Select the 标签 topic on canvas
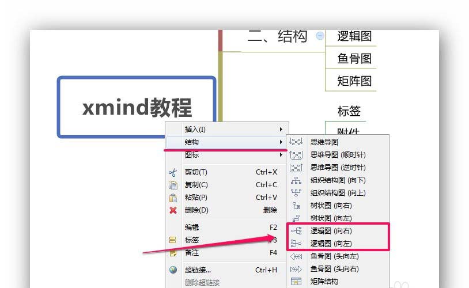This screenshot has height=288, width=469. [349, 111]
